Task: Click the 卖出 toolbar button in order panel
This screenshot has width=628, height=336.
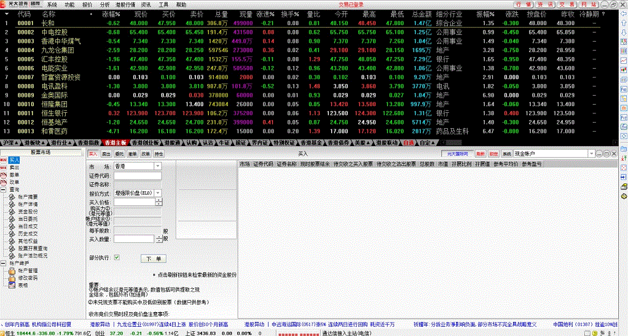Action: (106, 154)
